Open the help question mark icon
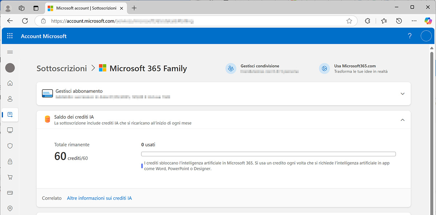436x215 pixels. (410, 36)
